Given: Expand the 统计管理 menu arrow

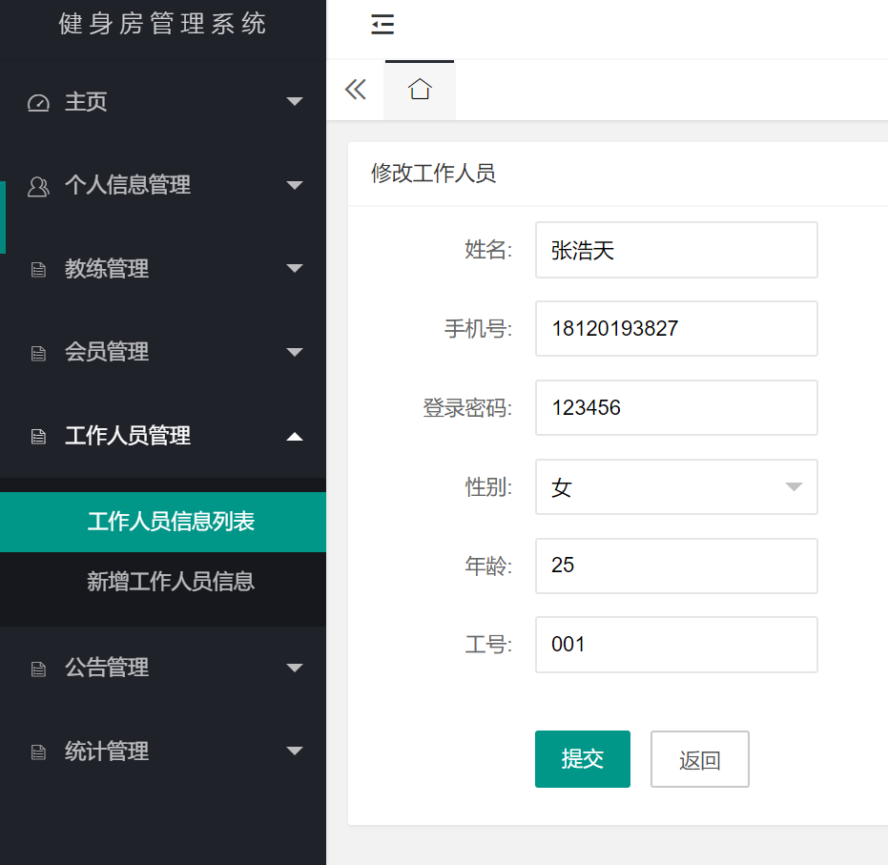Looking at the screenshot, I should (295, 752).
